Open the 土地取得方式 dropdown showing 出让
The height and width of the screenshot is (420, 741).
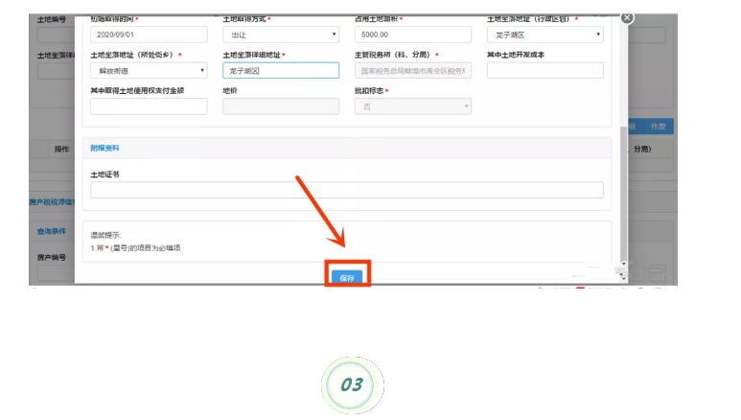(281, 35)
